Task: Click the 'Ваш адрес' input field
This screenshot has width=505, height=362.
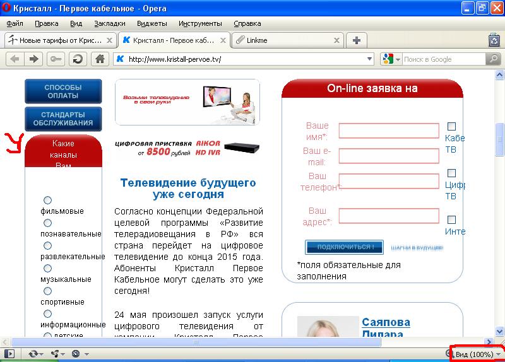Action: (x=389, y=216)
